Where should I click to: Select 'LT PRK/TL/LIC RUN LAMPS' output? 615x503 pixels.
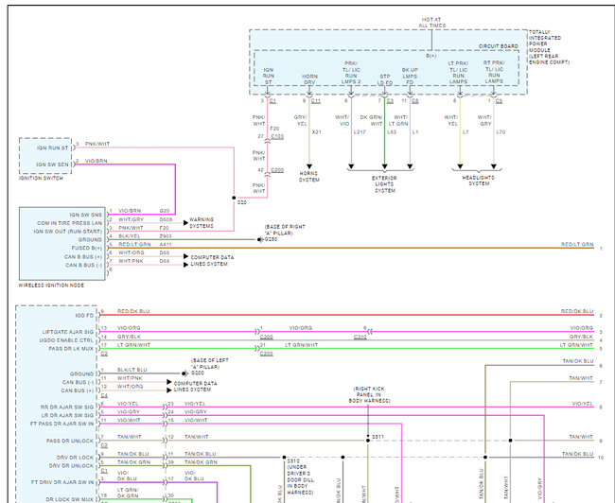click(x=458, y=73)
